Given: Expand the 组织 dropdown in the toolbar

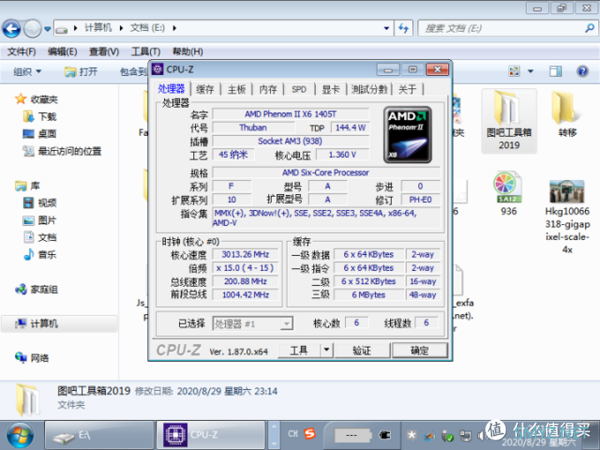Looking at the screenshot, I should click(x=27, y=71).
